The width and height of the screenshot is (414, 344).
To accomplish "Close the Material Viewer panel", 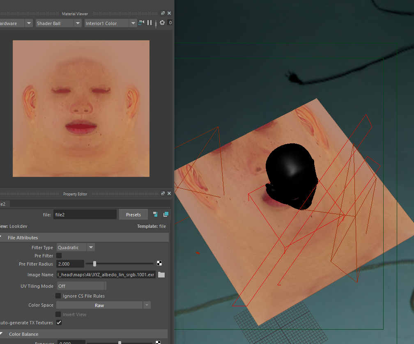I will click(169, 13).
